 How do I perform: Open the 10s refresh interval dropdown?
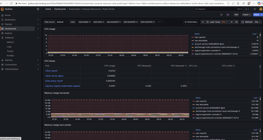[x=257, y=22]
